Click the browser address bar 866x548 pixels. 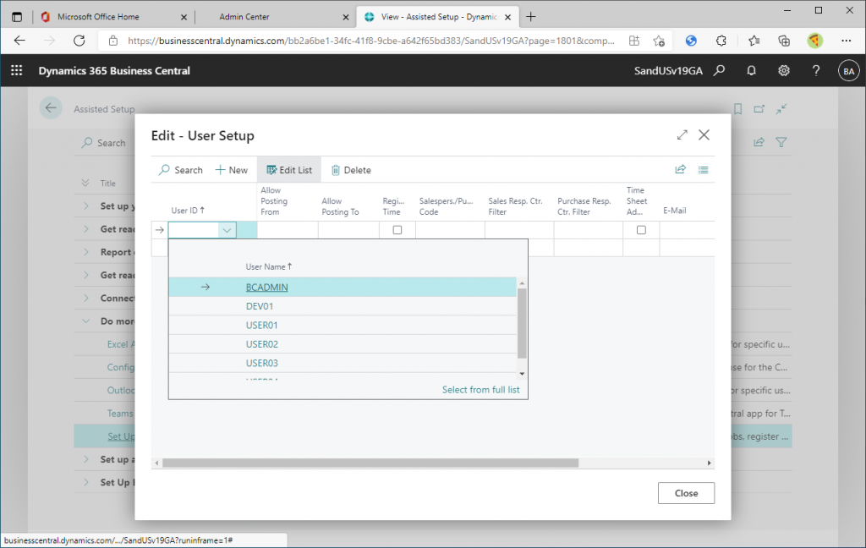pos(371,41)
